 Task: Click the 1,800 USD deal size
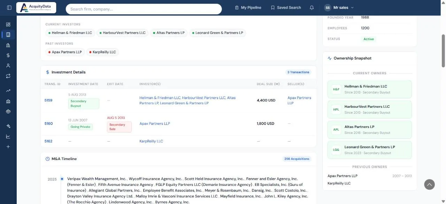(x=266, y=124)
